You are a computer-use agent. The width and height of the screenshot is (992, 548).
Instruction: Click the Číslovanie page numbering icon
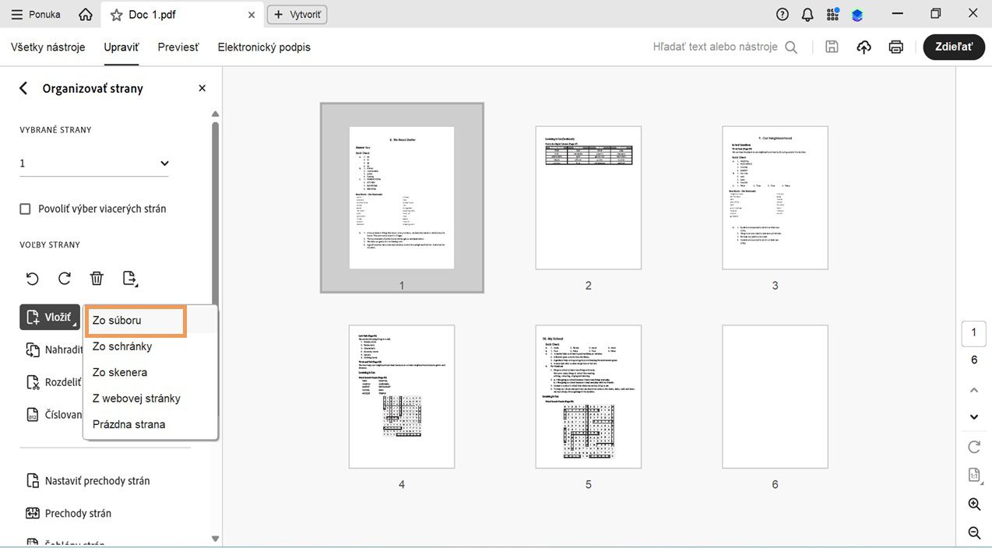click(x=33, y=415)
